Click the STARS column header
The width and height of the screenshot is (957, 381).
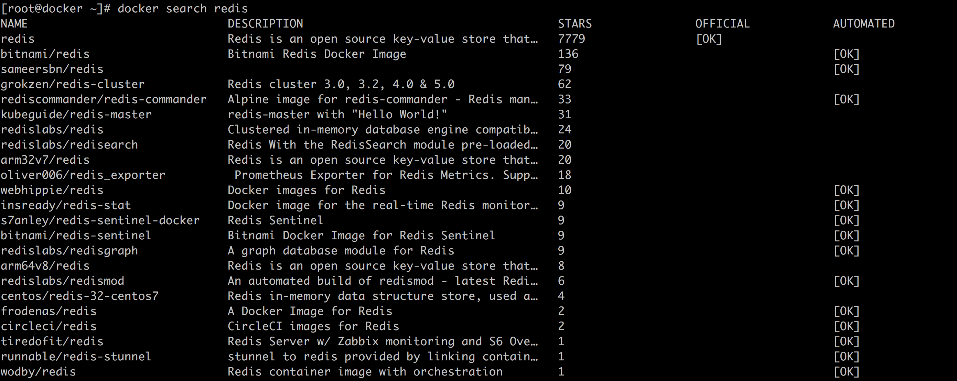tap(575, 24)
